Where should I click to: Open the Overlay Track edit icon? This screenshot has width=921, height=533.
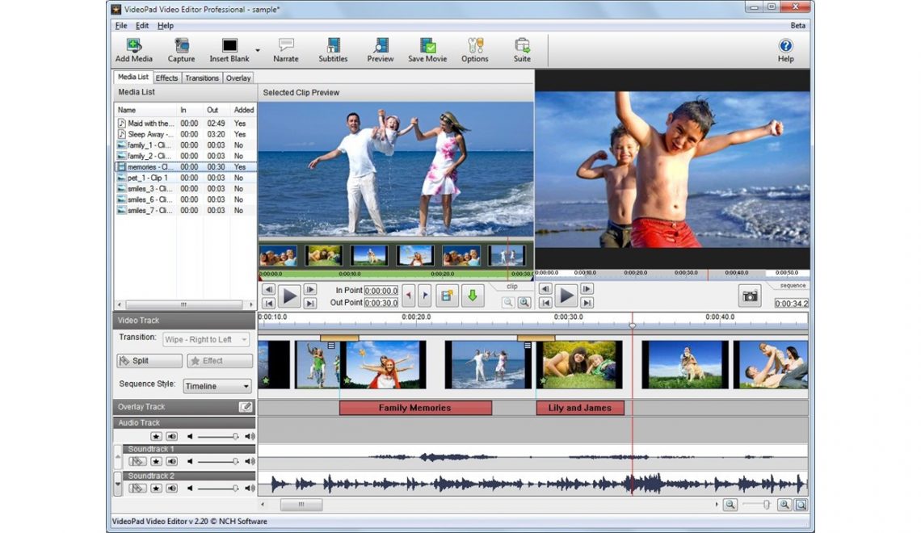(246, 407)
